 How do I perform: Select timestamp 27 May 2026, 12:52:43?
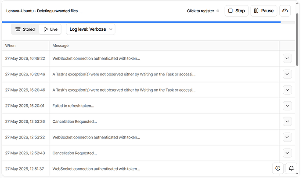pos(25,153)
